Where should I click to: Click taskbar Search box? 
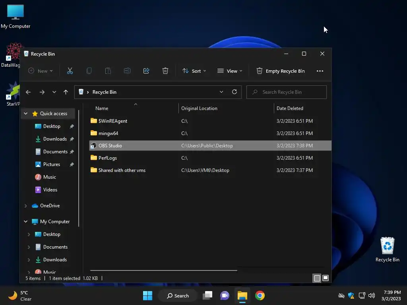178,295
